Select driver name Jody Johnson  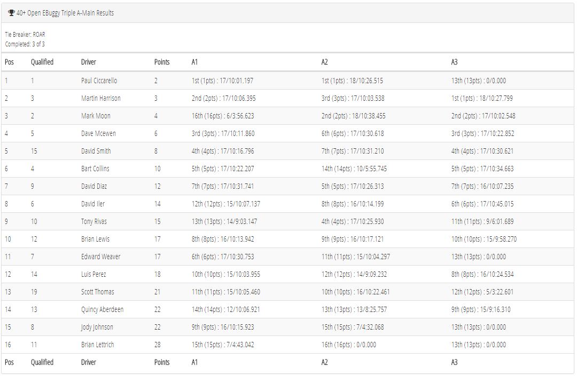[x=97, y=327]
